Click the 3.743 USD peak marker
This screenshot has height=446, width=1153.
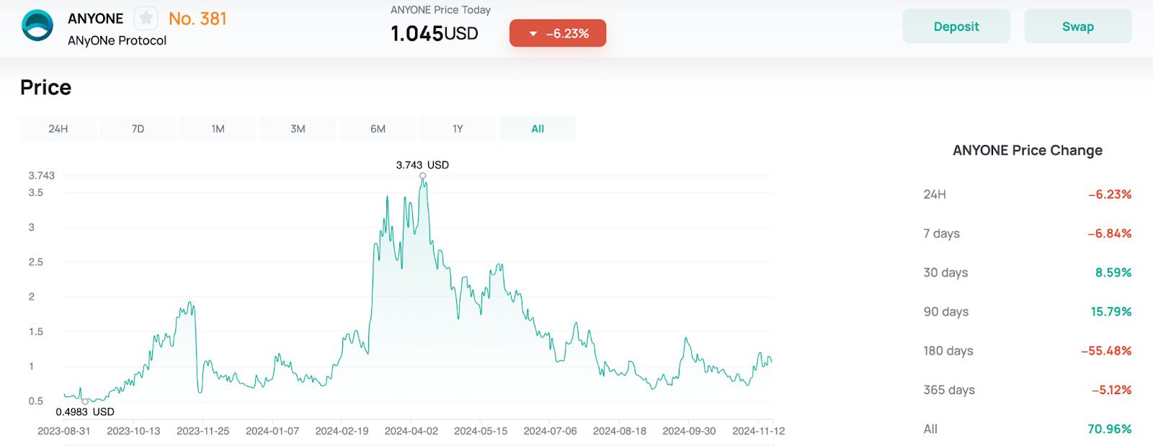(423, 175)
